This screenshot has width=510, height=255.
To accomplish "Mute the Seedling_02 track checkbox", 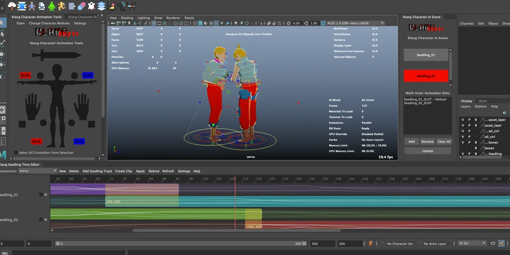I will click(x=41, y=220).
